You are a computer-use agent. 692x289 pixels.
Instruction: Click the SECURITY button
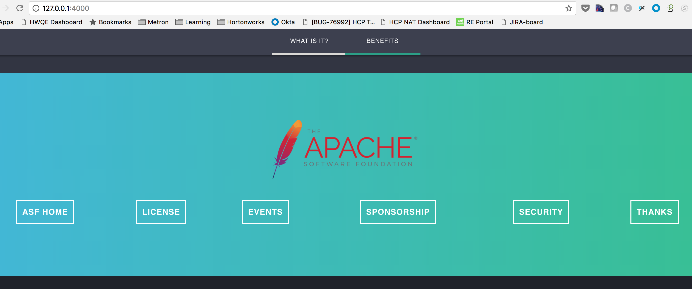pos(541,212)
